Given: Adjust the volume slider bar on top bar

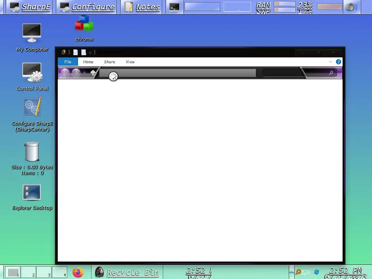Looking at the screenshot, I should pos(329,7).
